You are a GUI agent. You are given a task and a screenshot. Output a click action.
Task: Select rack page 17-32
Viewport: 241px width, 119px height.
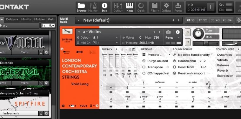(x=203, y=20)
